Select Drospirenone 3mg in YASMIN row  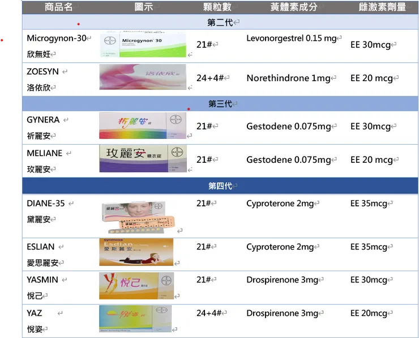click(x=282, y=280)
